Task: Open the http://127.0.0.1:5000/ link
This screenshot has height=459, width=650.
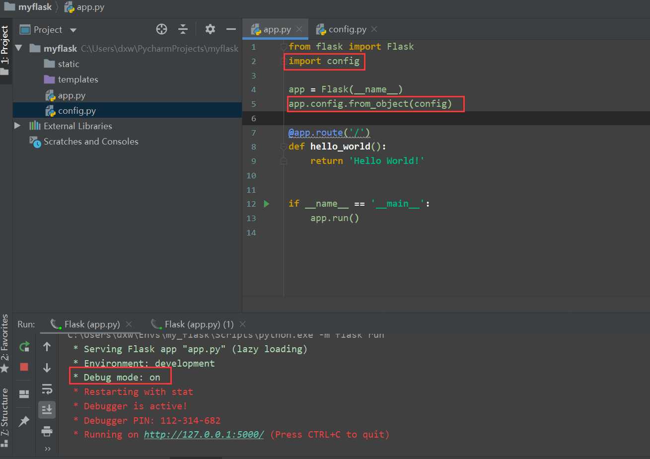Action: (204, 434)
